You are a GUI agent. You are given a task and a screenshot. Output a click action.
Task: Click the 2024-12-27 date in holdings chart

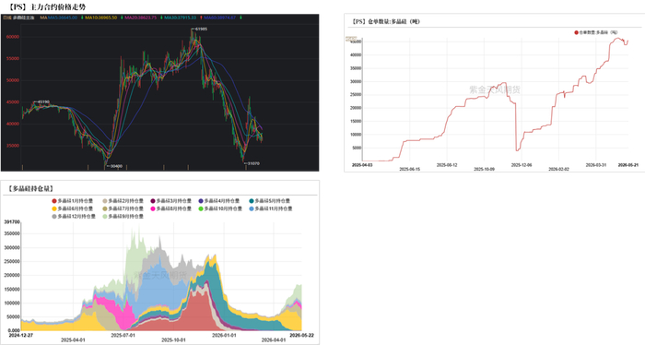pyautogui.click(x=21, y=335)
